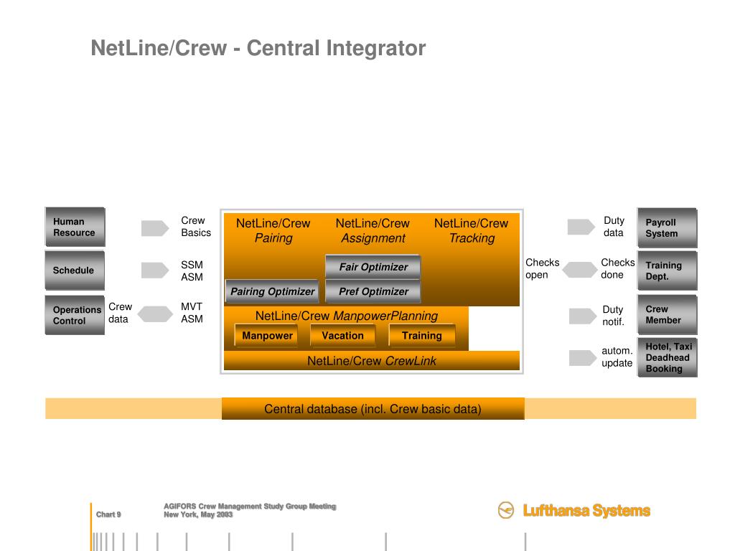Image resolution: width=735 pixels, height=551 pixels.
Task: Click the slide title NetLine/Crew - Central Integrator
Action: pos(258,48)
